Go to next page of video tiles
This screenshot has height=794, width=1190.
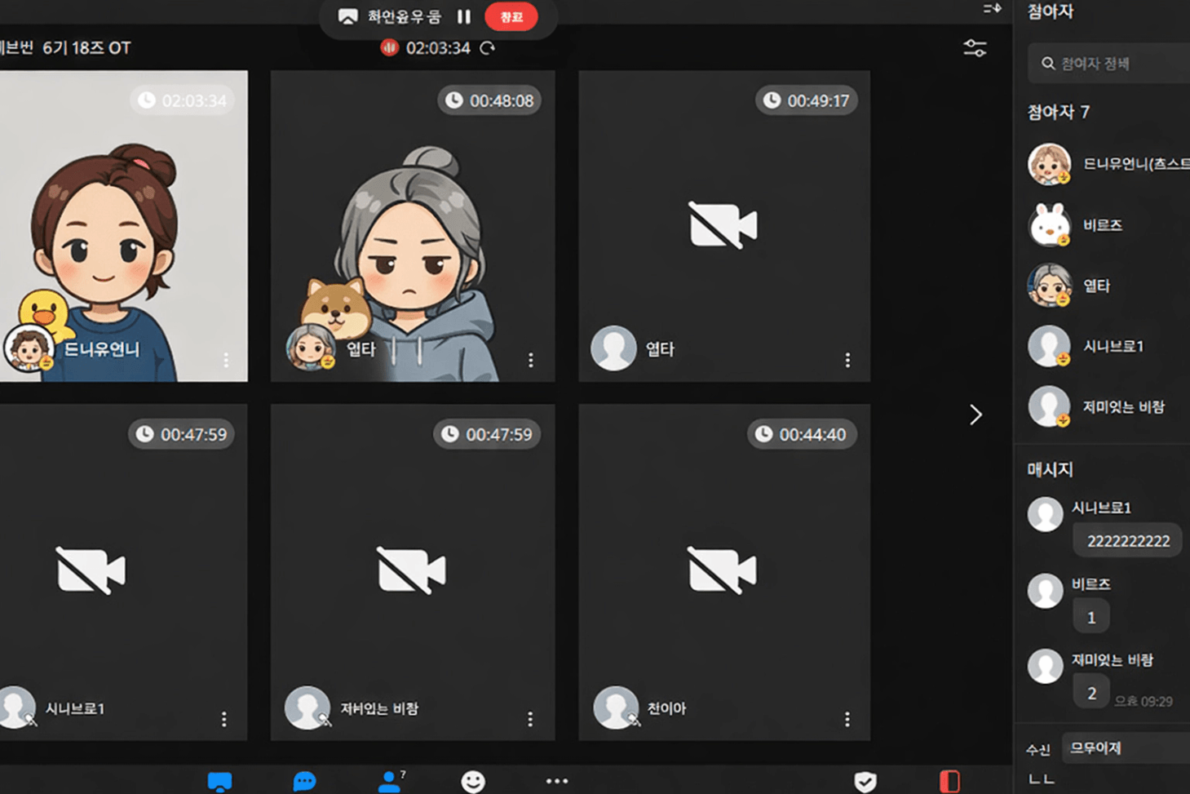click(975, 415)
